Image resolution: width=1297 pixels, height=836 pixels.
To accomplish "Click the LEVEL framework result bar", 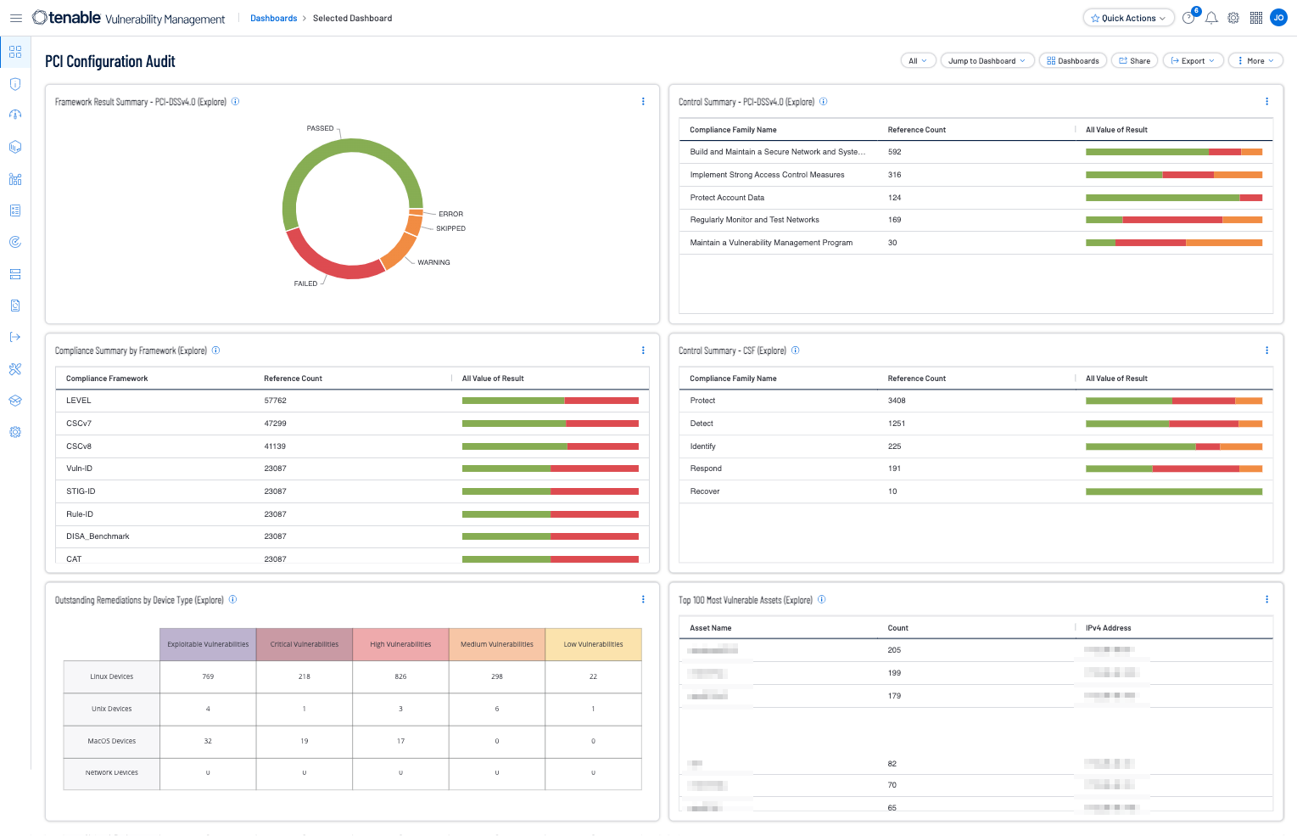I will [551, 401].
